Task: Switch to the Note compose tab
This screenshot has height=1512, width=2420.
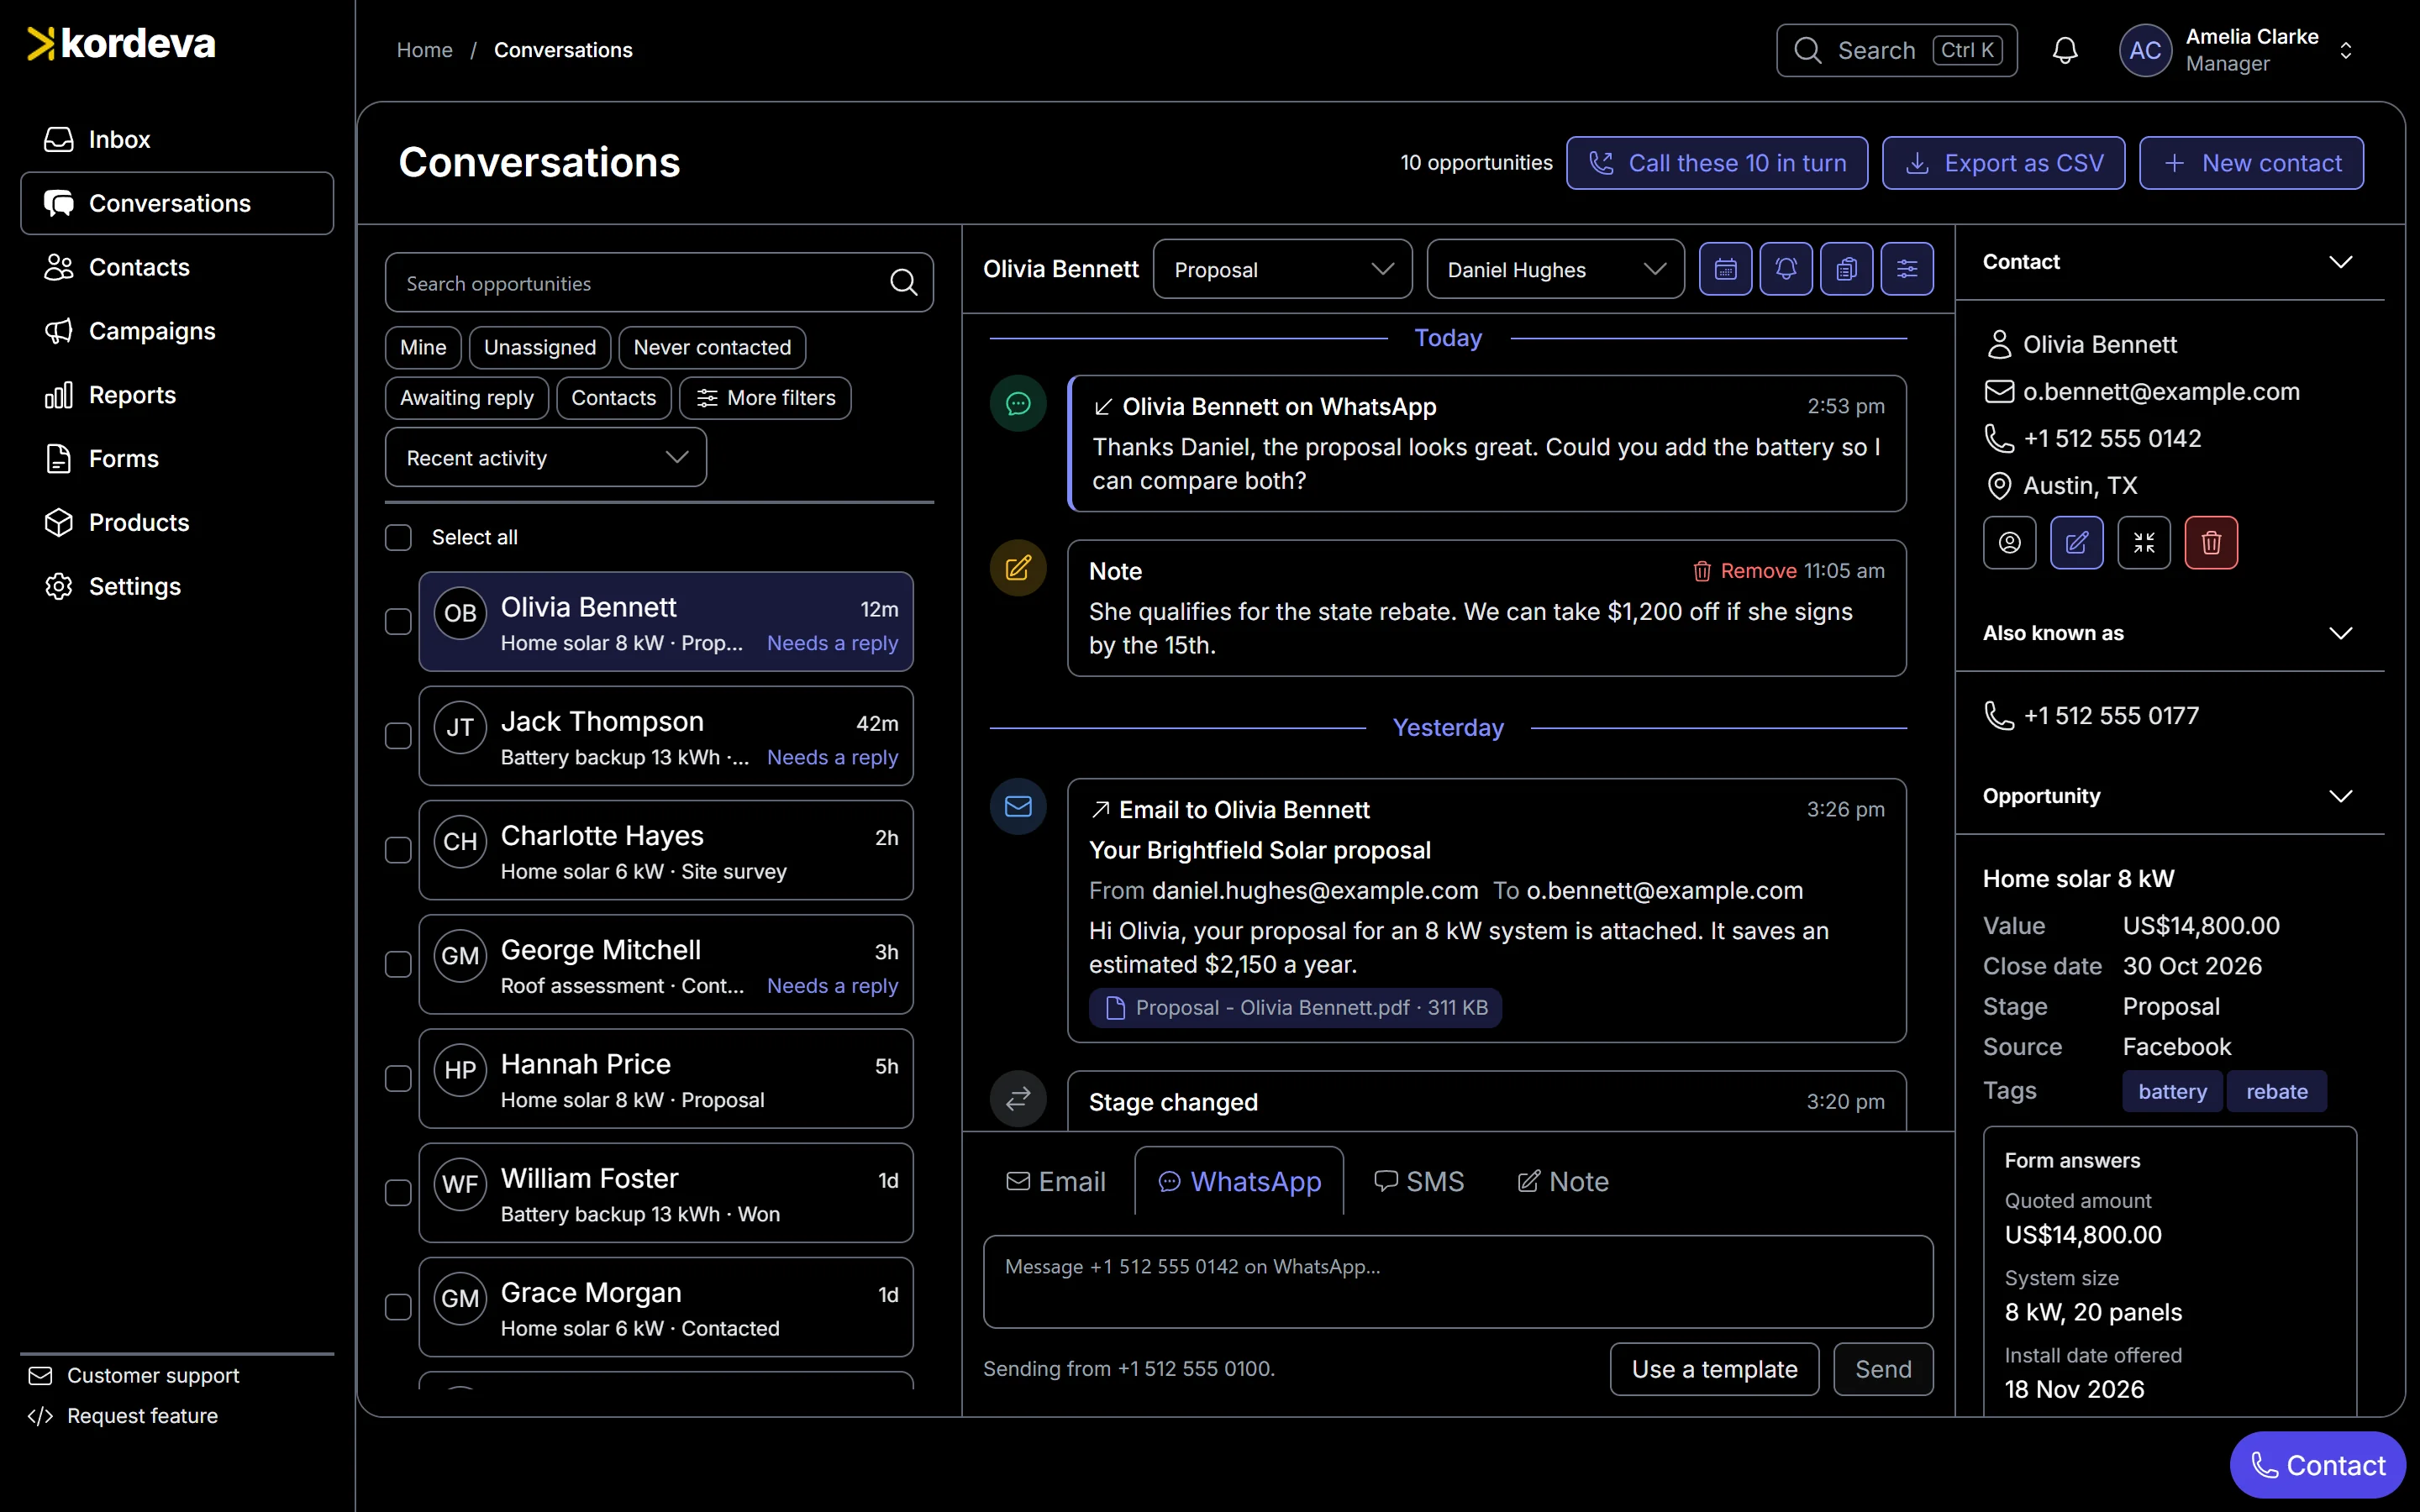Action: point(1563,1182)
